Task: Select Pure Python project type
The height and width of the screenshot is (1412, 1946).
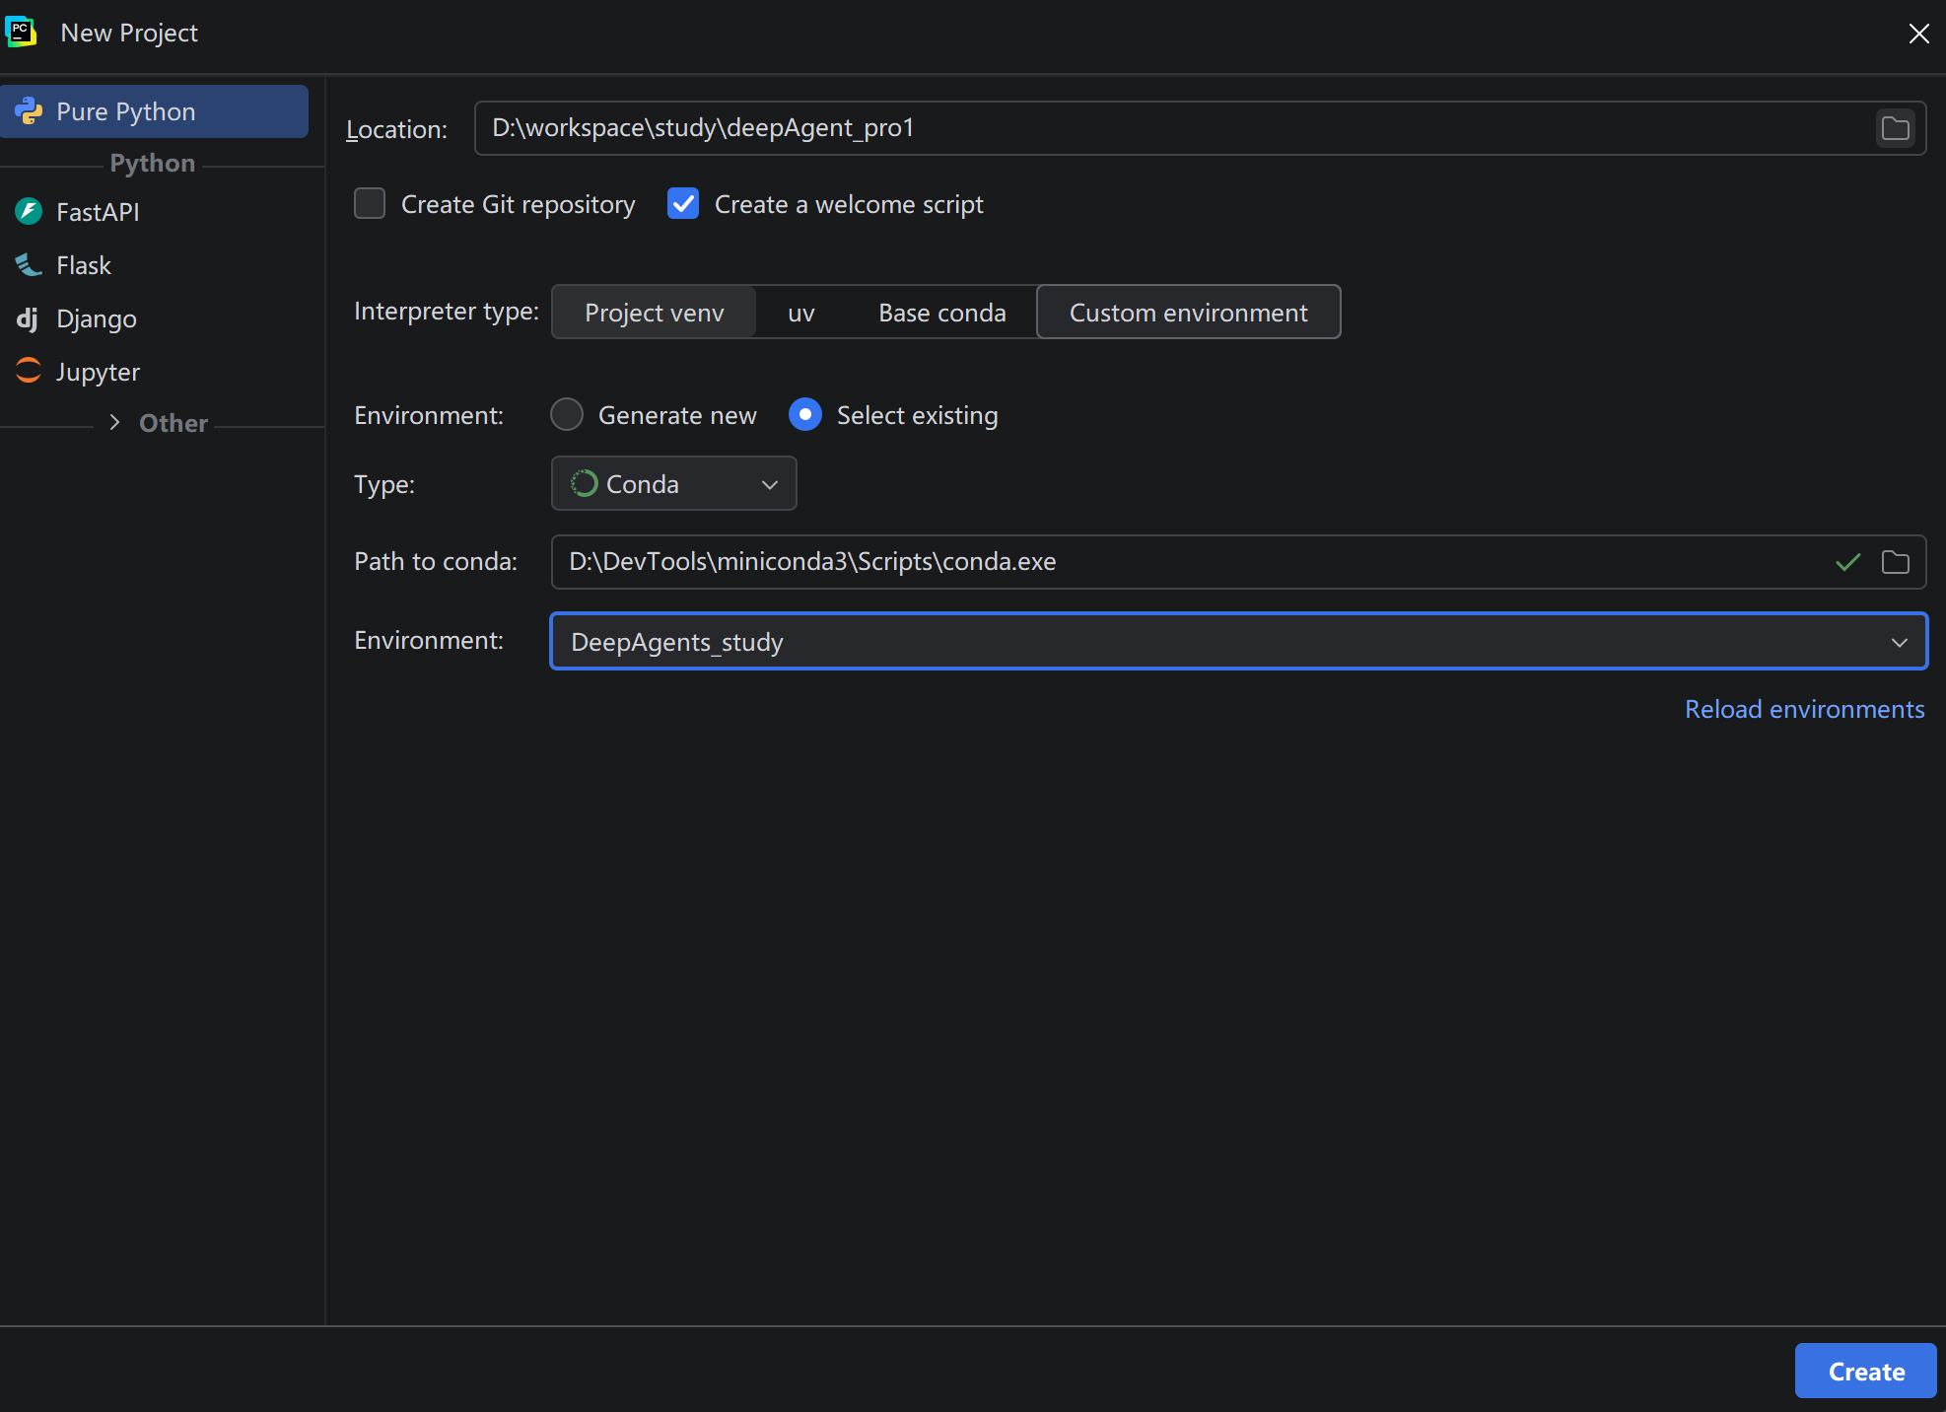Action: click(x=155, y=111)
